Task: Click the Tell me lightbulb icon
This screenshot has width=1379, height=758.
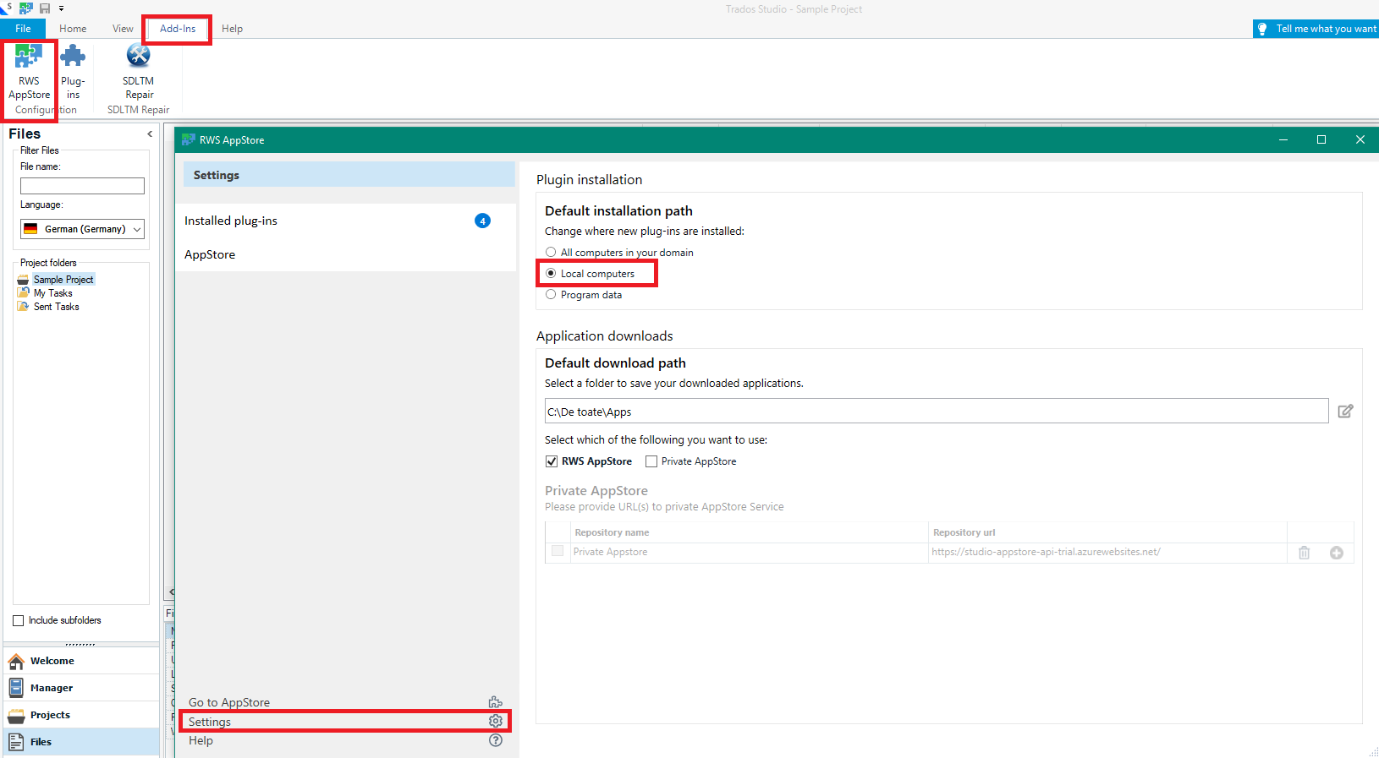Action: click(1262, 29)
